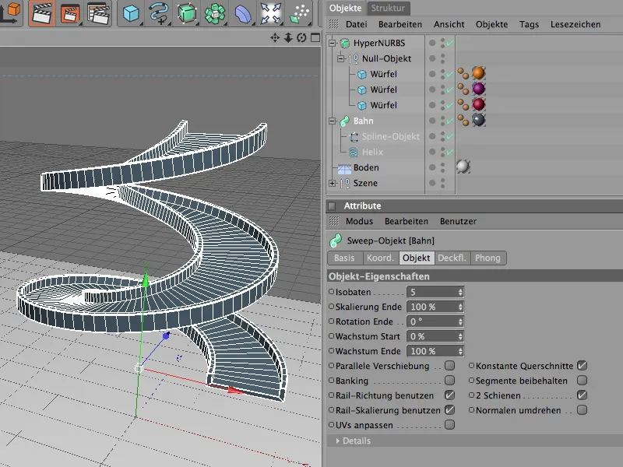
Task: Open the Modus menu in Attribute manager
Action: click(x=359, y=221)
